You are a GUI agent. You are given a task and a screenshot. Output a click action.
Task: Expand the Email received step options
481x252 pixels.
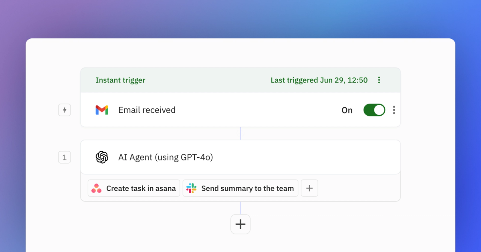(x=394, y=110)
